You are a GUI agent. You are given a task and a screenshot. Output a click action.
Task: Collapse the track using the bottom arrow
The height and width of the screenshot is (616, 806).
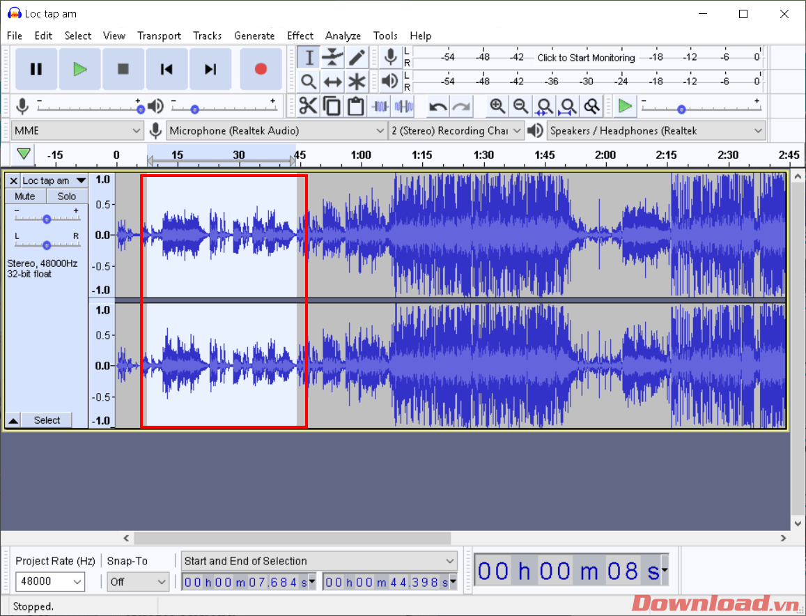pos(13,420)
